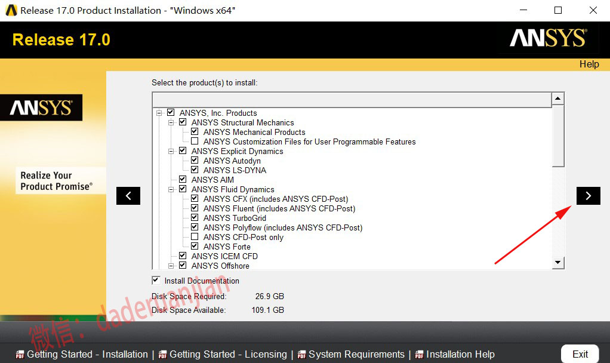This screenshot has width=610, height=363.
Task: Click the product list scrollbar thumb
Action: [558, 136]
